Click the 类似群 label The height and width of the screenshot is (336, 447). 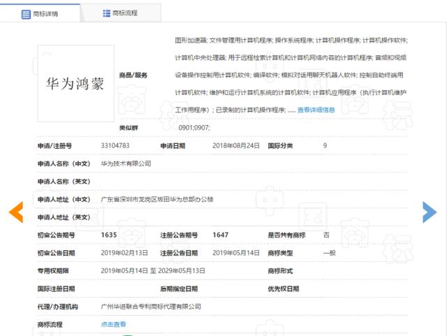[x=129, y=128]
